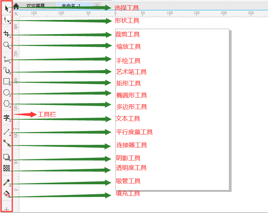The image size is (268, 213).
Task: Choose the Polygon hexagon tool
Action: (7, 104)
